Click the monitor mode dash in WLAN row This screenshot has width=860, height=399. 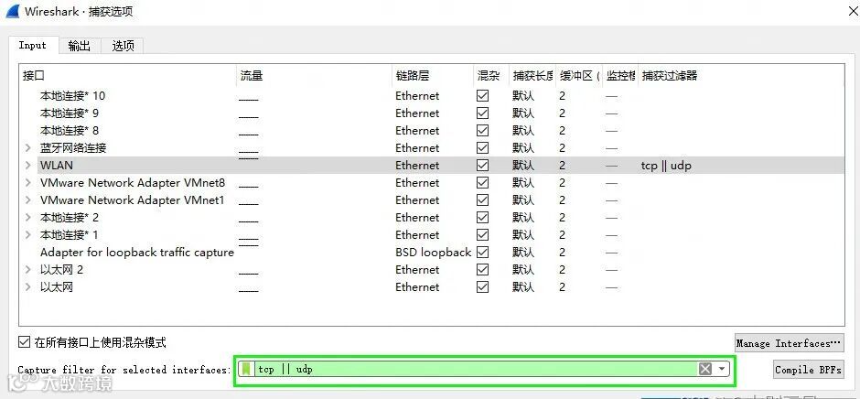point(611,166)
